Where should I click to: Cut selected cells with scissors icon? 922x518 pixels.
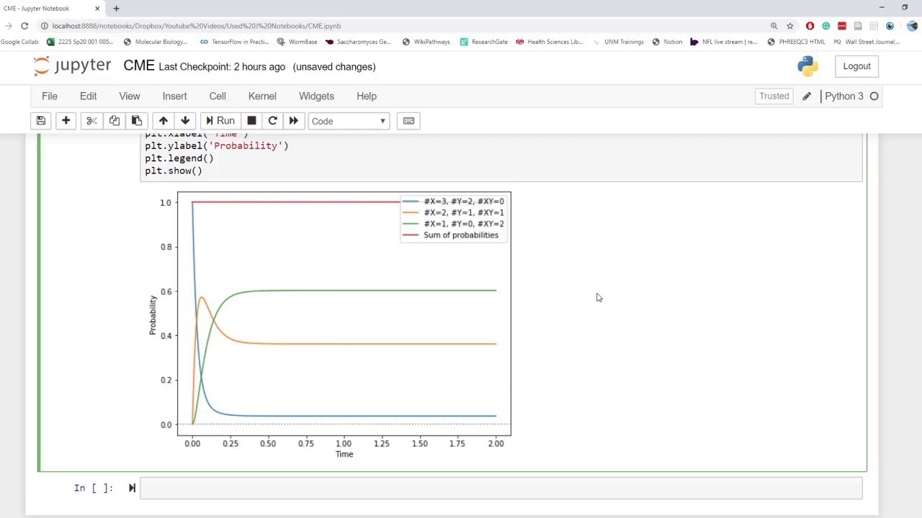pos(91,121)
